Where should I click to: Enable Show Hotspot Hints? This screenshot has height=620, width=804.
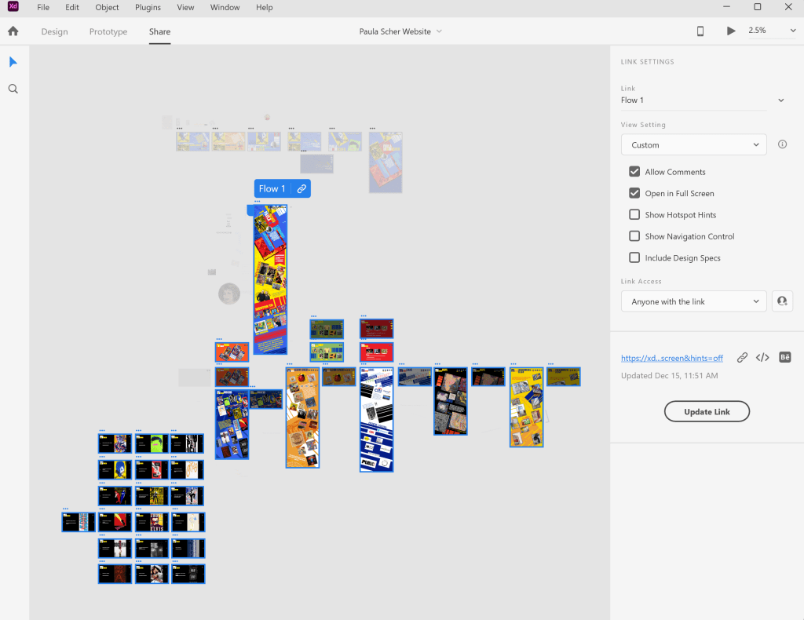[x=634, y=215]
